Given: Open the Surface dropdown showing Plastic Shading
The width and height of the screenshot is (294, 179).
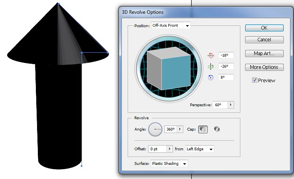Looking at the screenshot, I should 169,163.
